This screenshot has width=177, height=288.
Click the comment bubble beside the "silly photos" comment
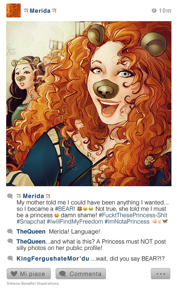click(x=10, y=242)
